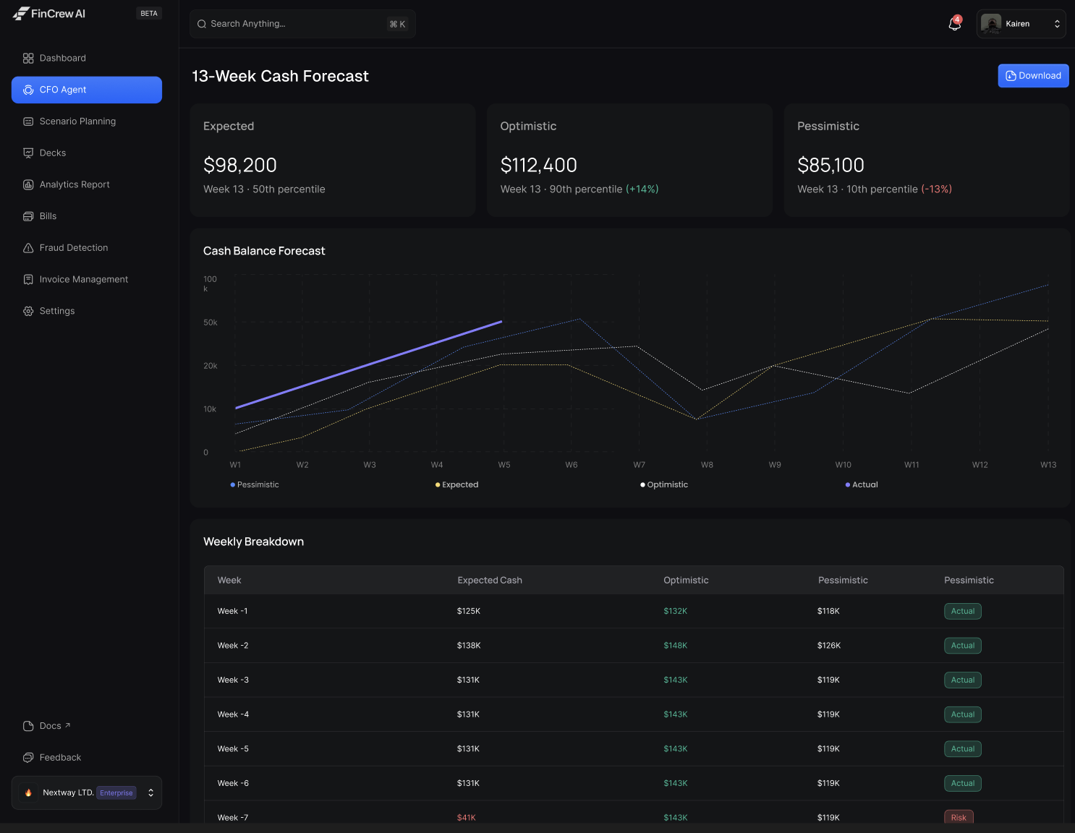This screenshot has width=1075, height=833.
Task: Open the Analytics Report icon
Action: 28,184
